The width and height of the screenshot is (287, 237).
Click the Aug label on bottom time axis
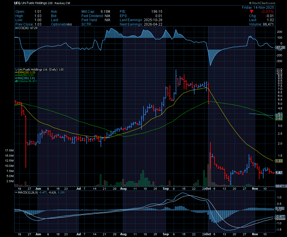tap(123, 234)
